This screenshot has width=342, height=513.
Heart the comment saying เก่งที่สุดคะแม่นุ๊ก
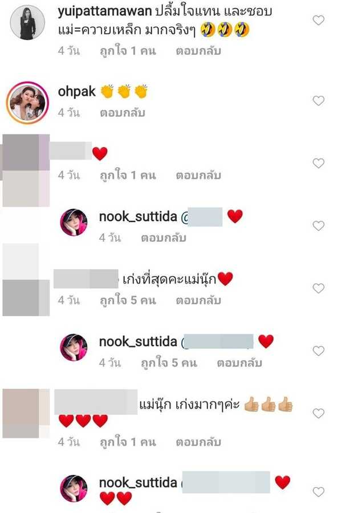click(319, 288)
